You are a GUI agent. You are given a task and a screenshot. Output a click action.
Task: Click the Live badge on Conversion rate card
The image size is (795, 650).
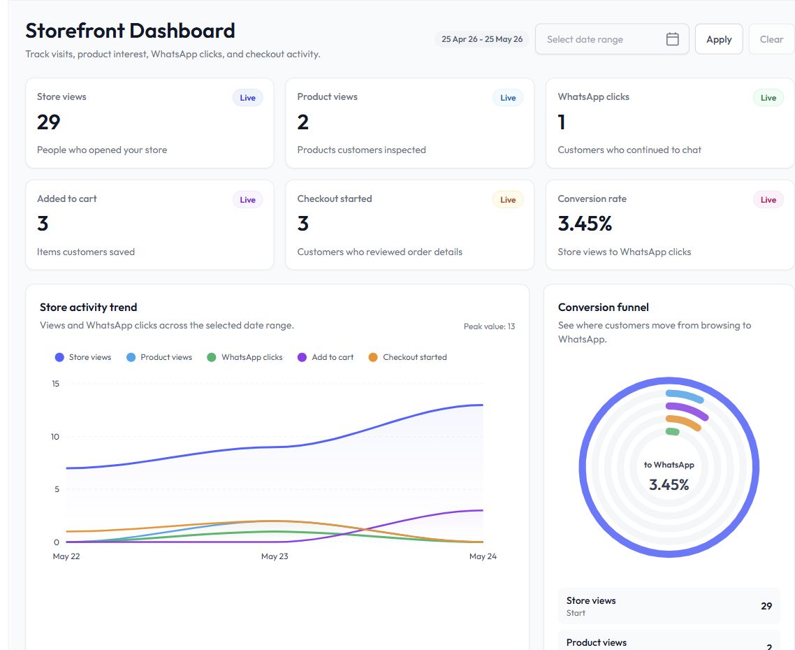tap(768, 200)
